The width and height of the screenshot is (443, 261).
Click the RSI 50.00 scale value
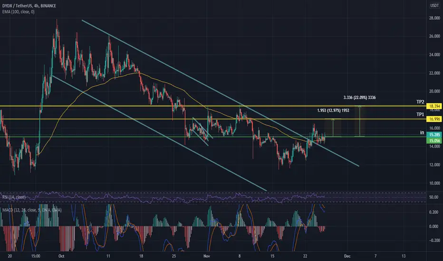point(433,197)
